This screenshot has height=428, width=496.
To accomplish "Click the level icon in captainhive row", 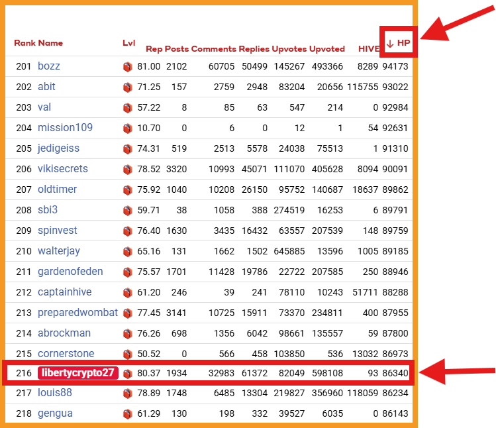I will coord(128,293).
